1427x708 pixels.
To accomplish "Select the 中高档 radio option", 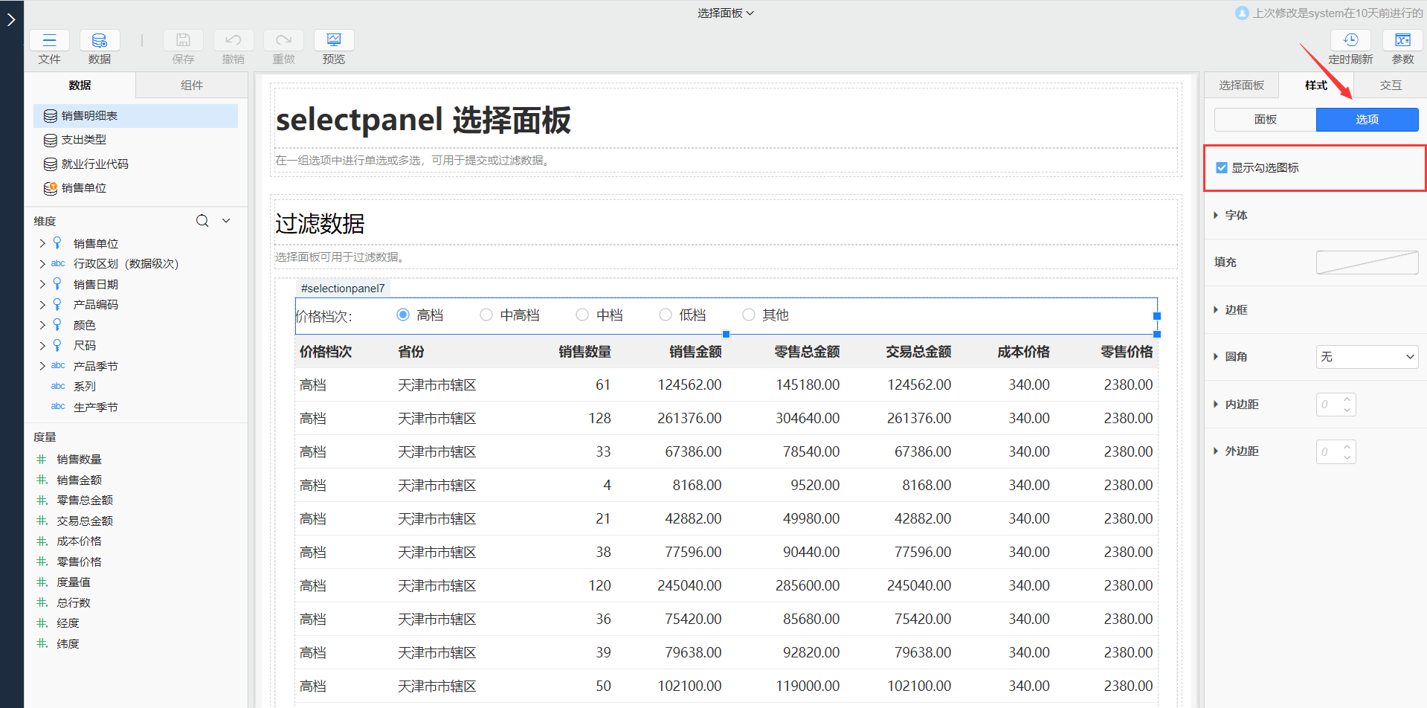I will coord(486,315).
